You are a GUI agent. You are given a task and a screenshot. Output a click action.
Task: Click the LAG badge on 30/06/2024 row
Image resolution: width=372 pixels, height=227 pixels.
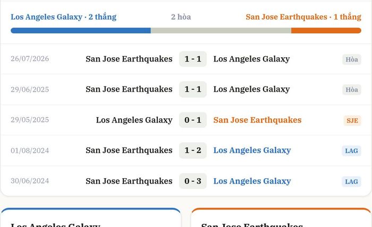tap(351, 181)
